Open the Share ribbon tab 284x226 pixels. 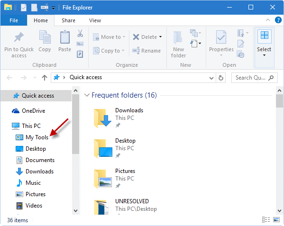click(x=68, y=20)
